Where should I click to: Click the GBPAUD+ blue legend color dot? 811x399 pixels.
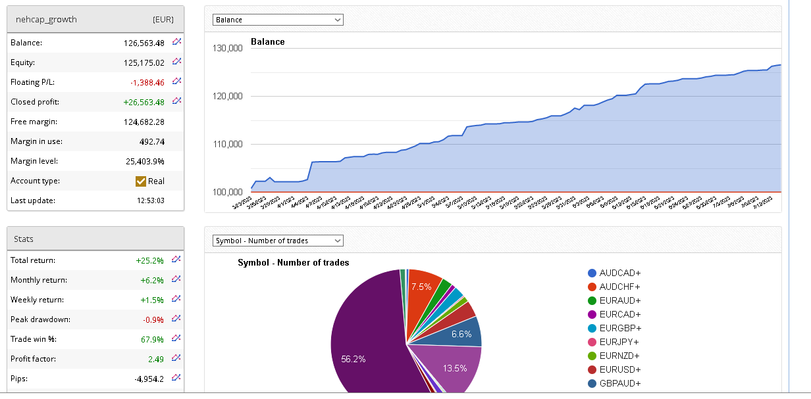click(x=592, y=383)
